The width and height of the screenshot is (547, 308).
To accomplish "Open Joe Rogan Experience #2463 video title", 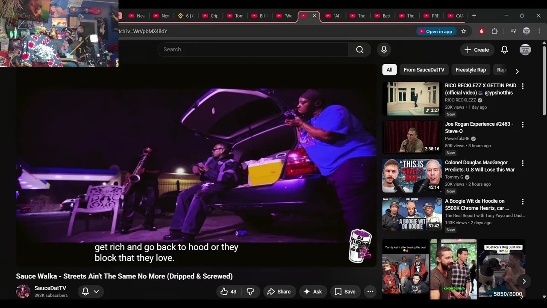I will click(479, 127).
